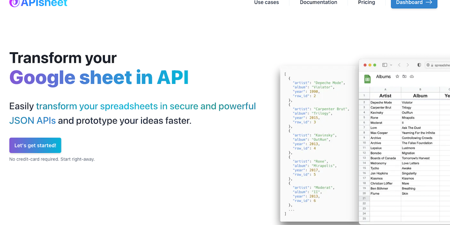Click the globe icon in the address bar
The image size is (450, 225).
(428, 65)
